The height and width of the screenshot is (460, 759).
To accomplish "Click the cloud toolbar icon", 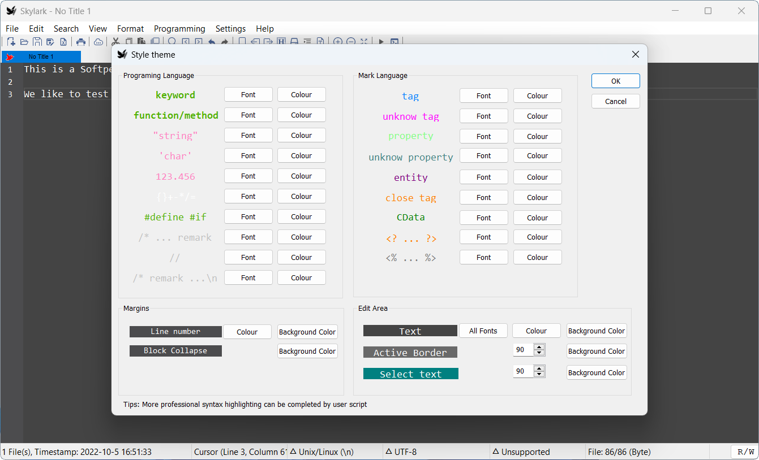I will click(98, 42).
